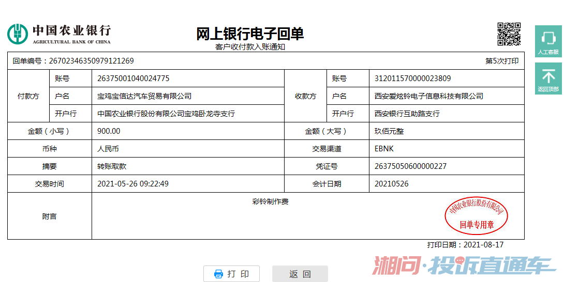Select payer name 宝鸡宝信达汽车贸易有限公司
Image resolution: width=564 pixels, height=282 pixels.
(x=144, y=96)
